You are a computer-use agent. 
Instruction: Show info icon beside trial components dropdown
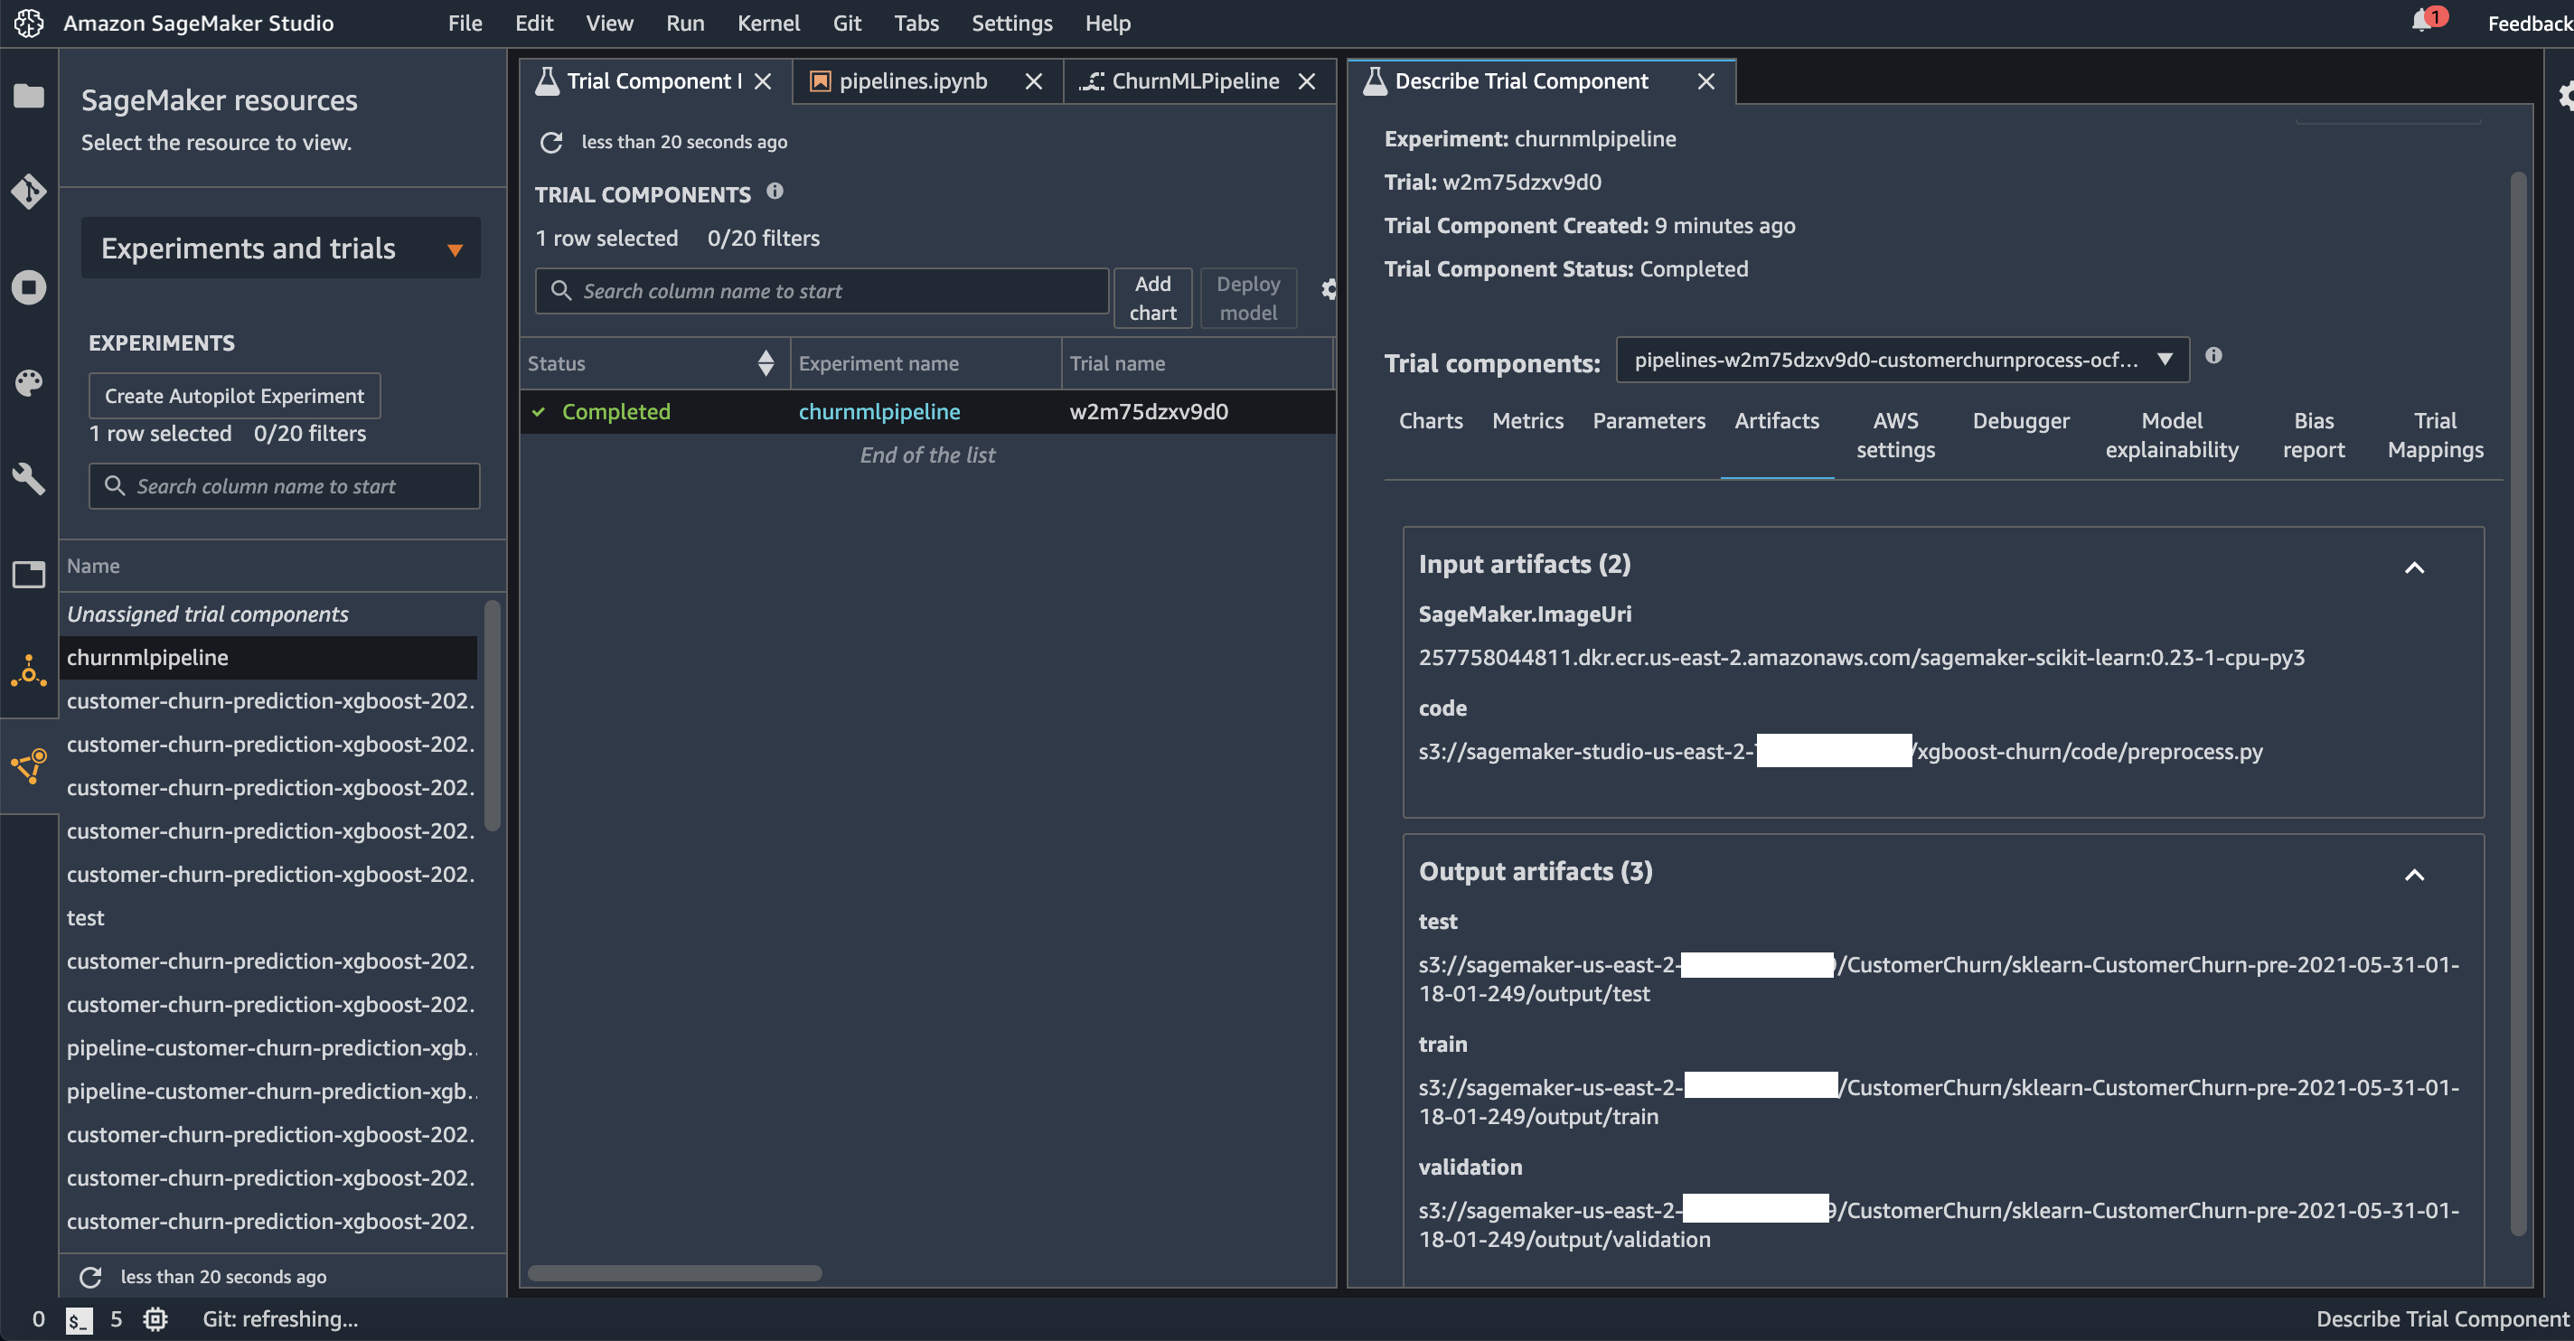coord(2213,356)
